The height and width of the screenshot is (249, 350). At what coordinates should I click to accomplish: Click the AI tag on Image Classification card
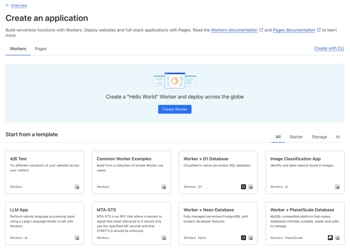point(286,187)
